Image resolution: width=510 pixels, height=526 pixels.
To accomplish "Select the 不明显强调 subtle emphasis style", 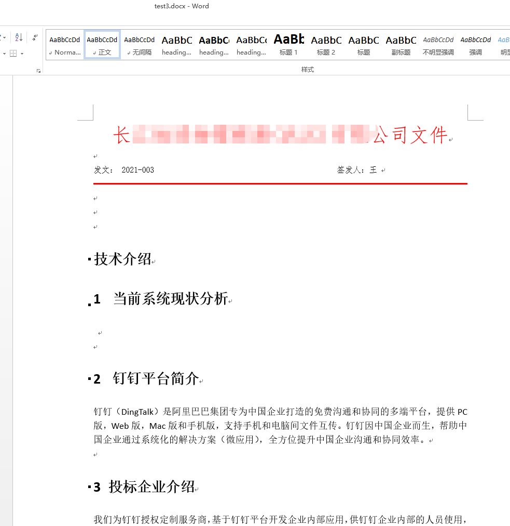I will coord(437,45).
